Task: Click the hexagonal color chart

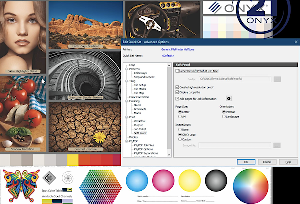Action: click(100, 187)
